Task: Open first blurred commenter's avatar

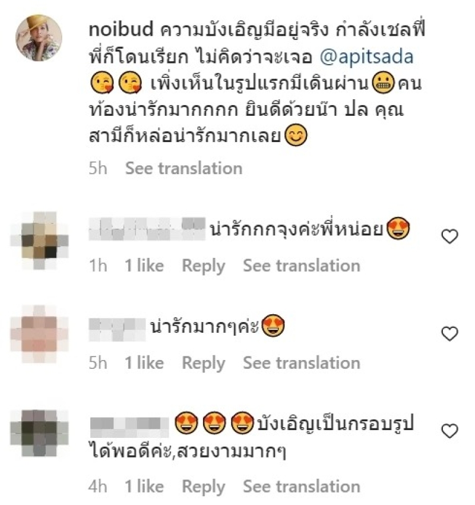Action: 40,241
